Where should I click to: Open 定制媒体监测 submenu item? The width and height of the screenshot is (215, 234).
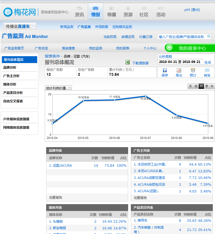coord(122,27)
